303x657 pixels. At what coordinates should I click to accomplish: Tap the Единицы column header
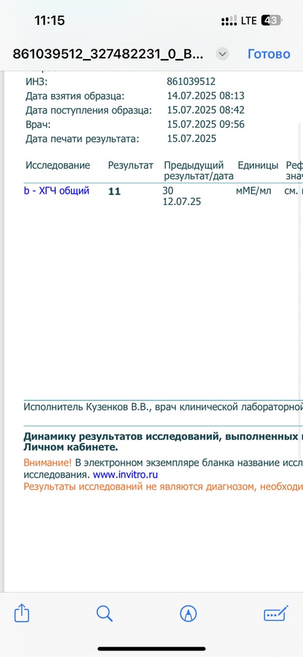258,165
